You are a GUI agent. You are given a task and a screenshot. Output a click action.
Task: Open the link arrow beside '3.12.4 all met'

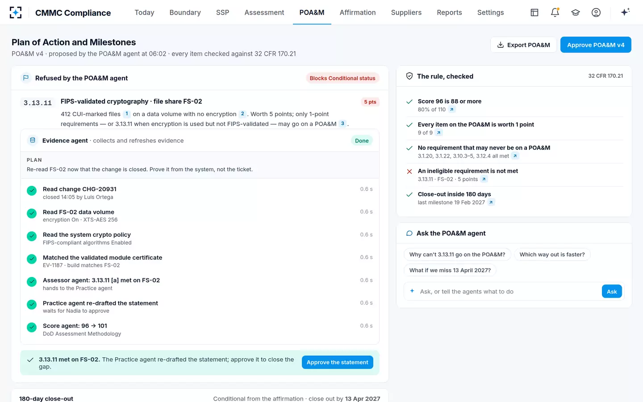click(515, 156)
